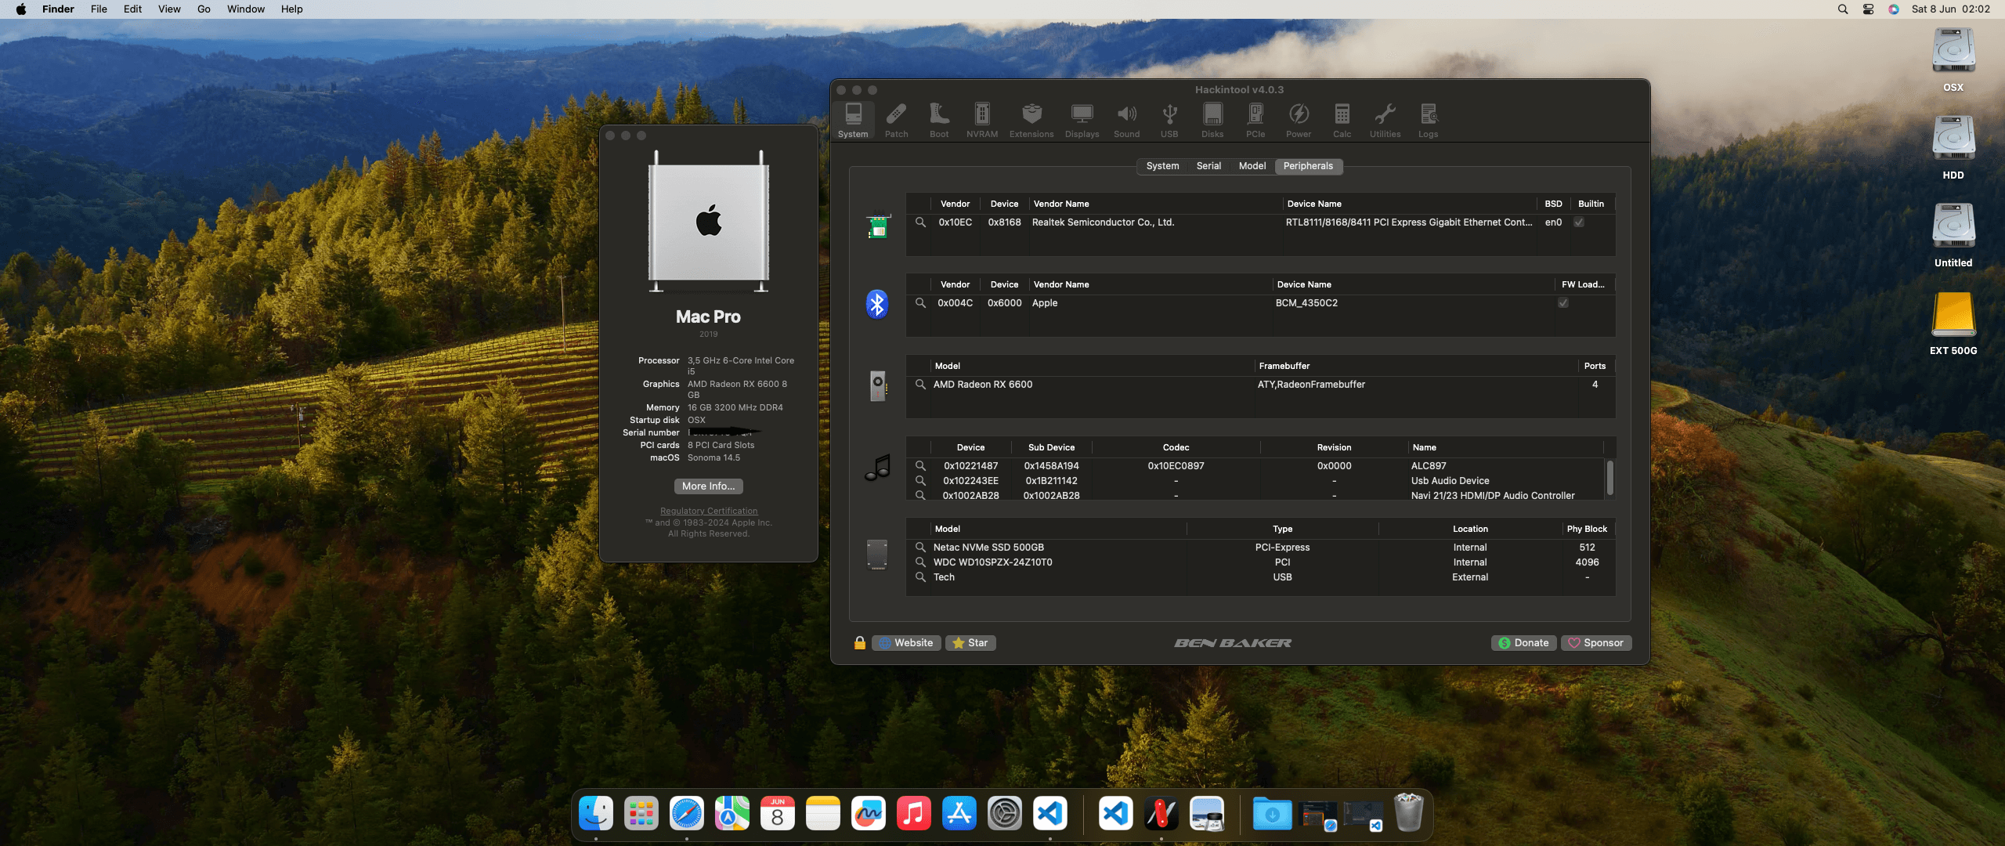Open the Power toolbar section

tap(1299, 121)
